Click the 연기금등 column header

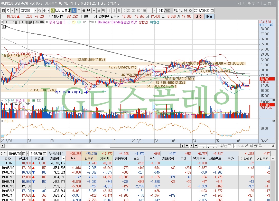199,158
